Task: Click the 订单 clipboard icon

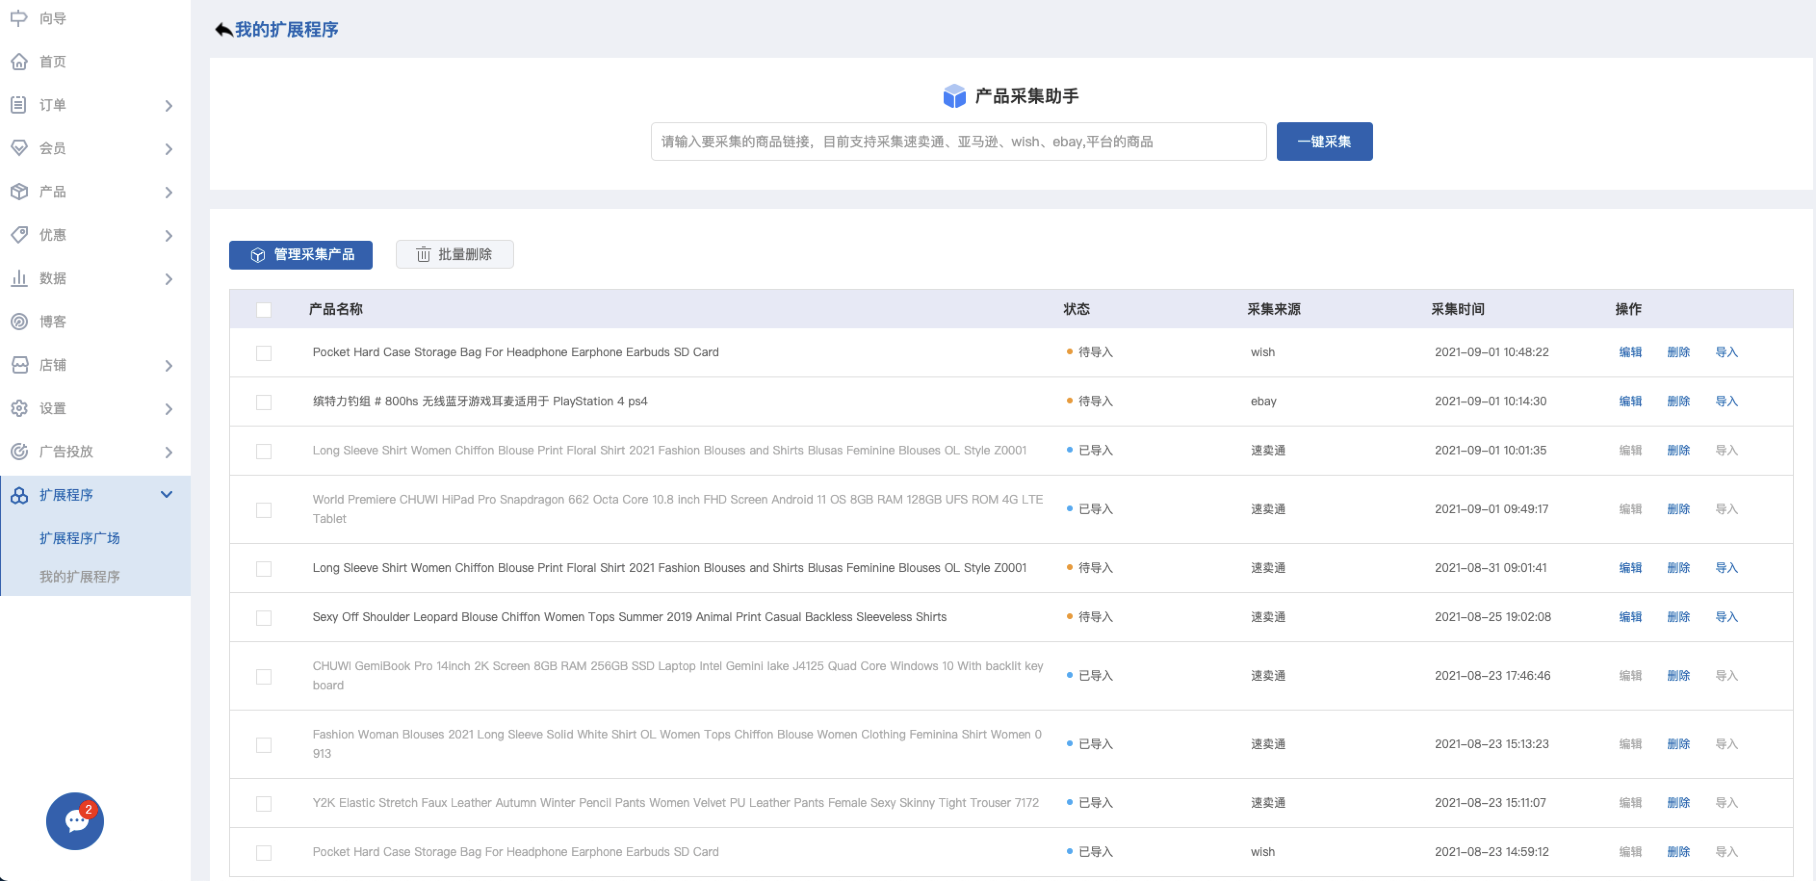Action: click(x=19, y=105)
